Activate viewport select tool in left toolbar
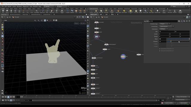The image size is (191, 107). pos(2,33)
